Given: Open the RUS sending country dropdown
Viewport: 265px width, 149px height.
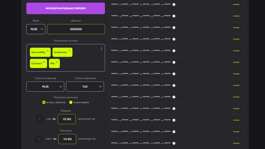Looking at the screenshot, I should point(45,86).
